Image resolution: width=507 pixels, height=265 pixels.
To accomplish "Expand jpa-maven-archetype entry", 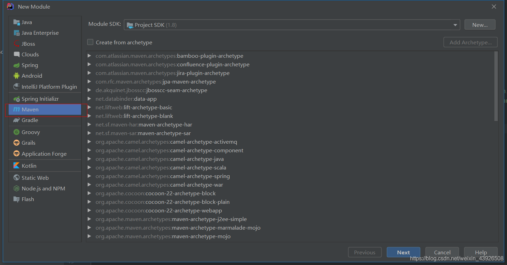I will coord(89,81).
